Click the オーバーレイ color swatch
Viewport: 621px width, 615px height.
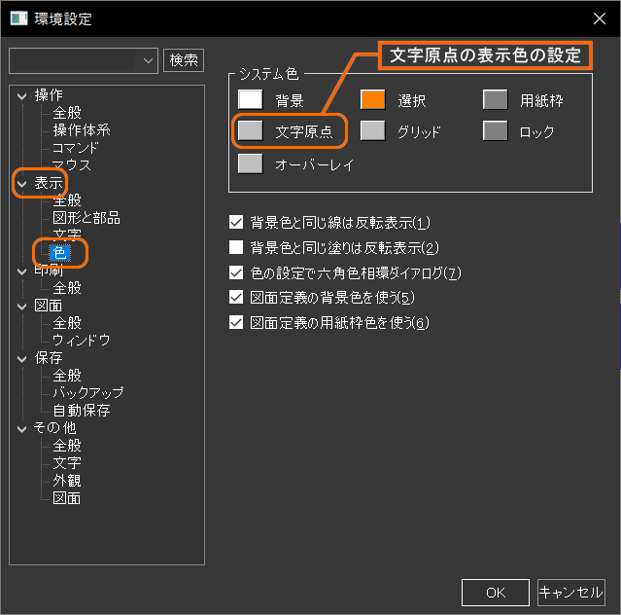point(251,163)
